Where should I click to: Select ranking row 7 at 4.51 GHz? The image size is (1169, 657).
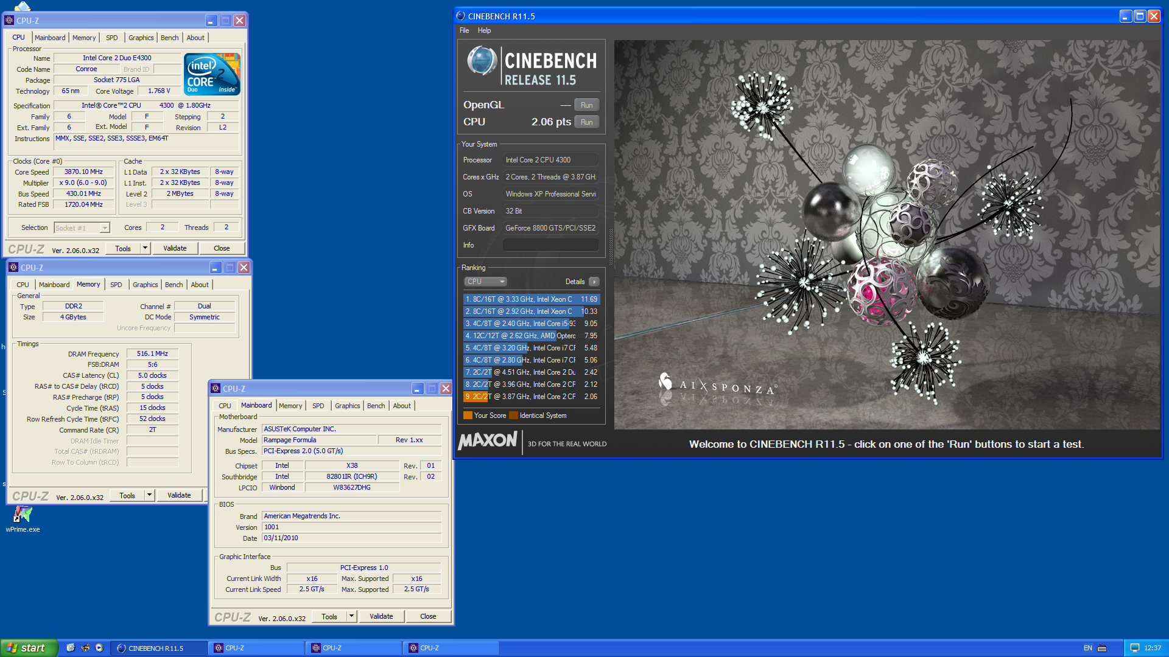(x=531, y=372)
